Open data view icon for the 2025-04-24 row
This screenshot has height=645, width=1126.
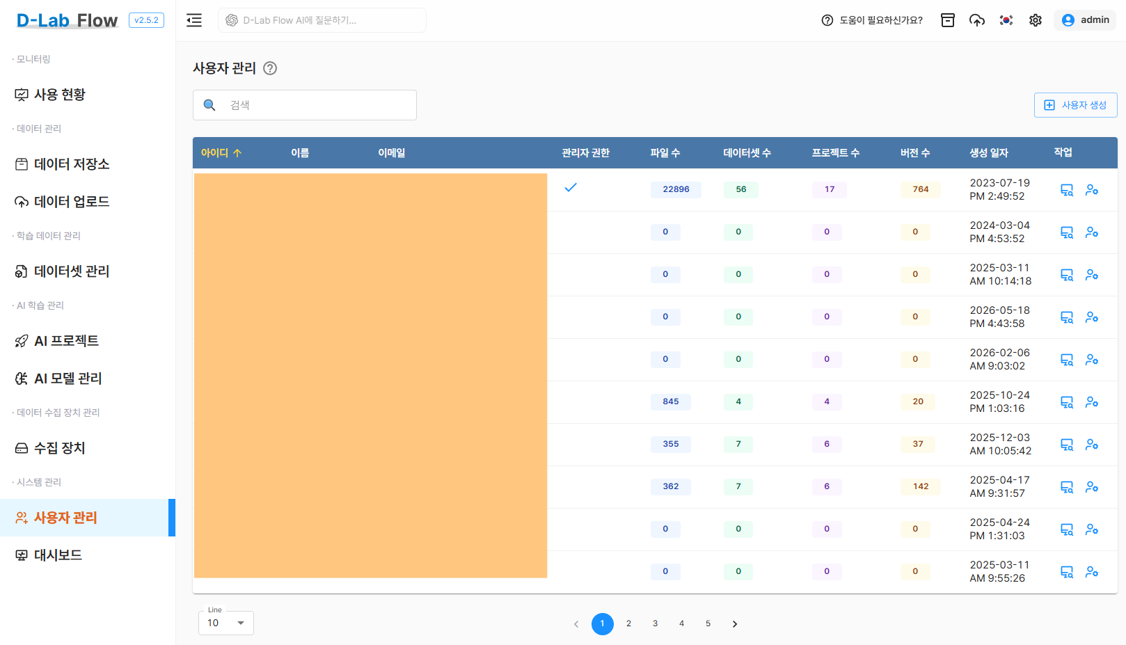[x=1067, y=529]
